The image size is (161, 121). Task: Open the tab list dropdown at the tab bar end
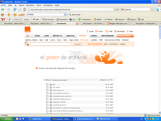coord(160,24)
